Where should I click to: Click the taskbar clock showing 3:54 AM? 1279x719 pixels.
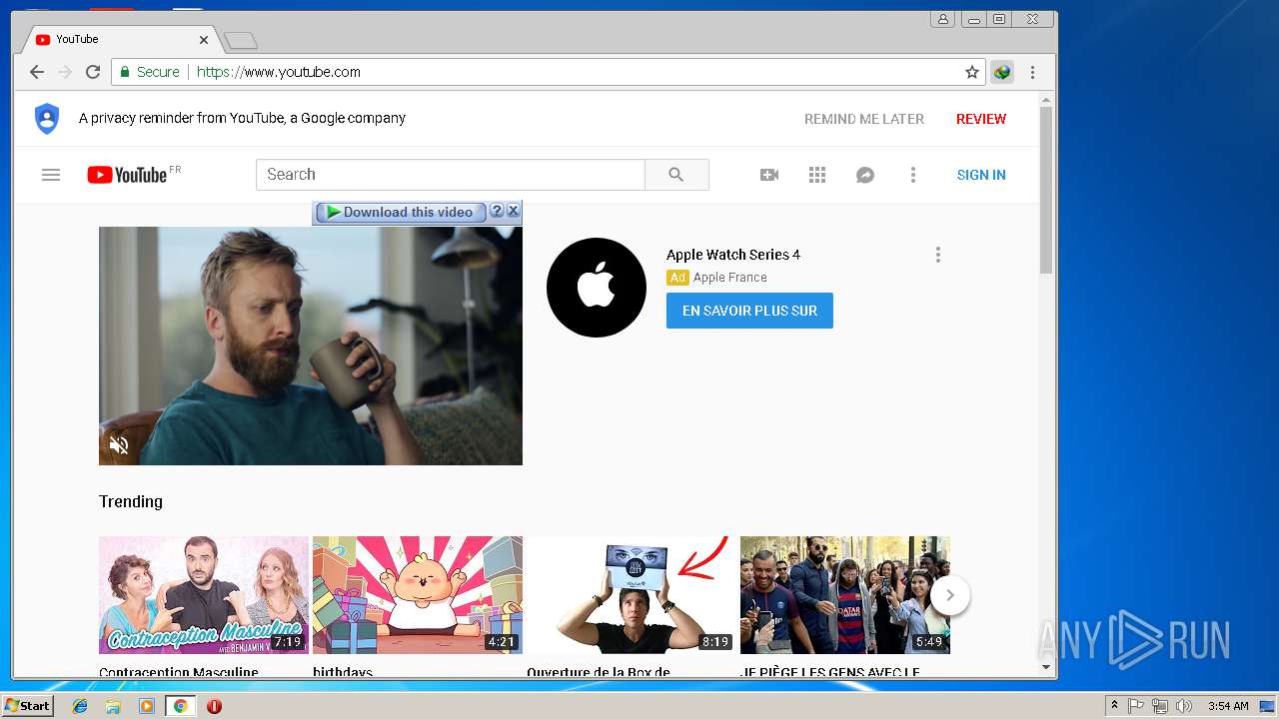click(1228, 706)
